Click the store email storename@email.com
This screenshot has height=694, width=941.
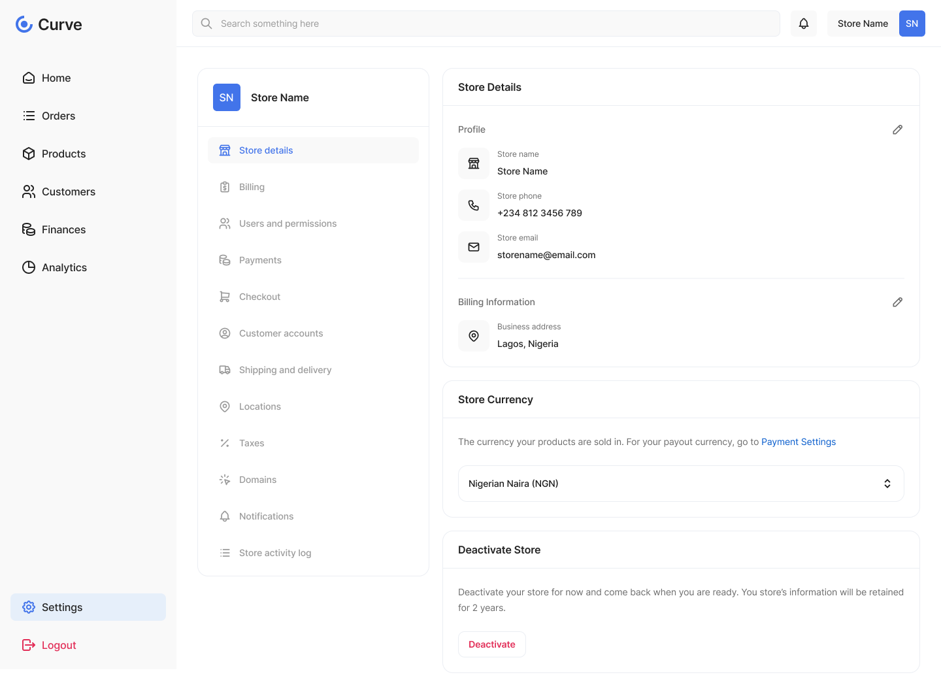pos(546,255)
